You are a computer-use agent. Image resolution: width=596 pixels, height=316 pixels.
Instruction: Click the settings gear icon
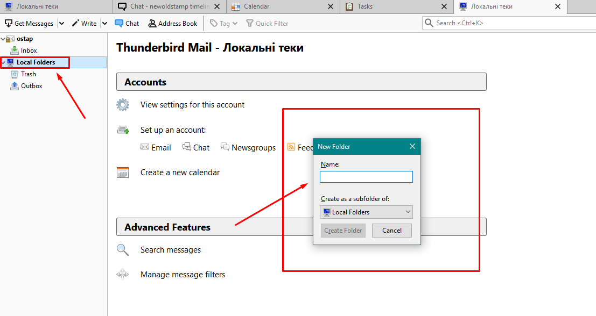coord(123,105)
